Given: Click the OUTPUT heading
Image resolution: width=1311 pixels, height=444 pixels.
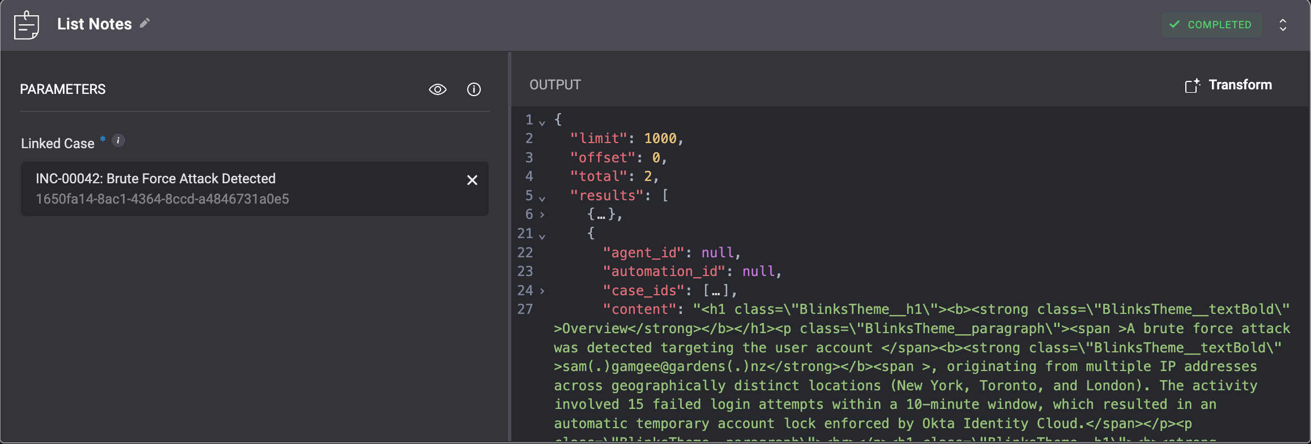Looking at the screenshot, I should tap(555, 85).
